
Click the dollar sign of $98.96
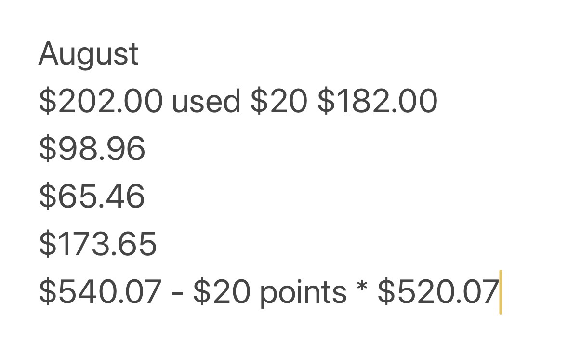pos(47,149)
